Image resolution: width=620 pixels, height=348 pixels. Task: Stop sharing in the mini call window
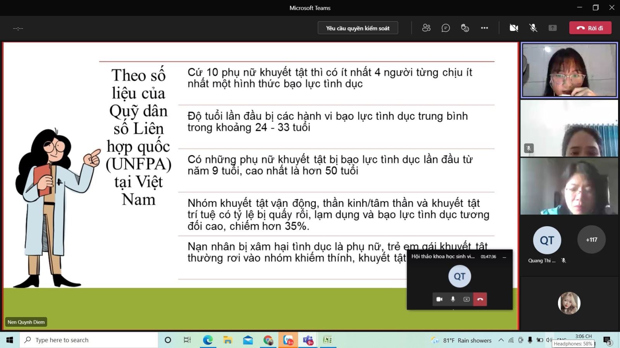467,299
